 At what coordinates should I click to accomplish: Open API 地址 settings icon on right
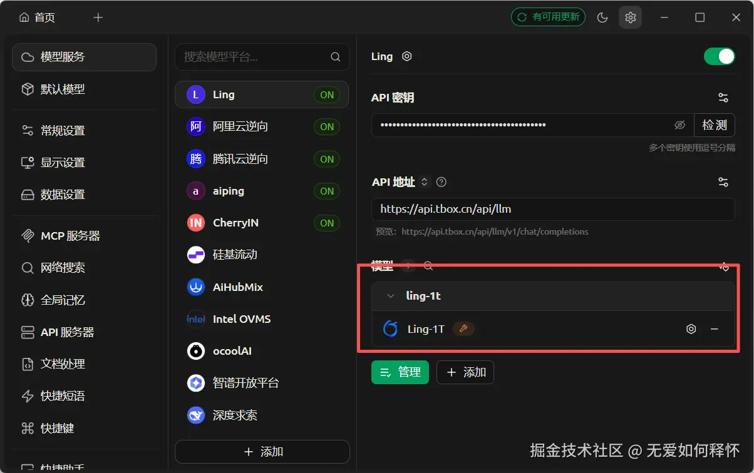point(723,182)
